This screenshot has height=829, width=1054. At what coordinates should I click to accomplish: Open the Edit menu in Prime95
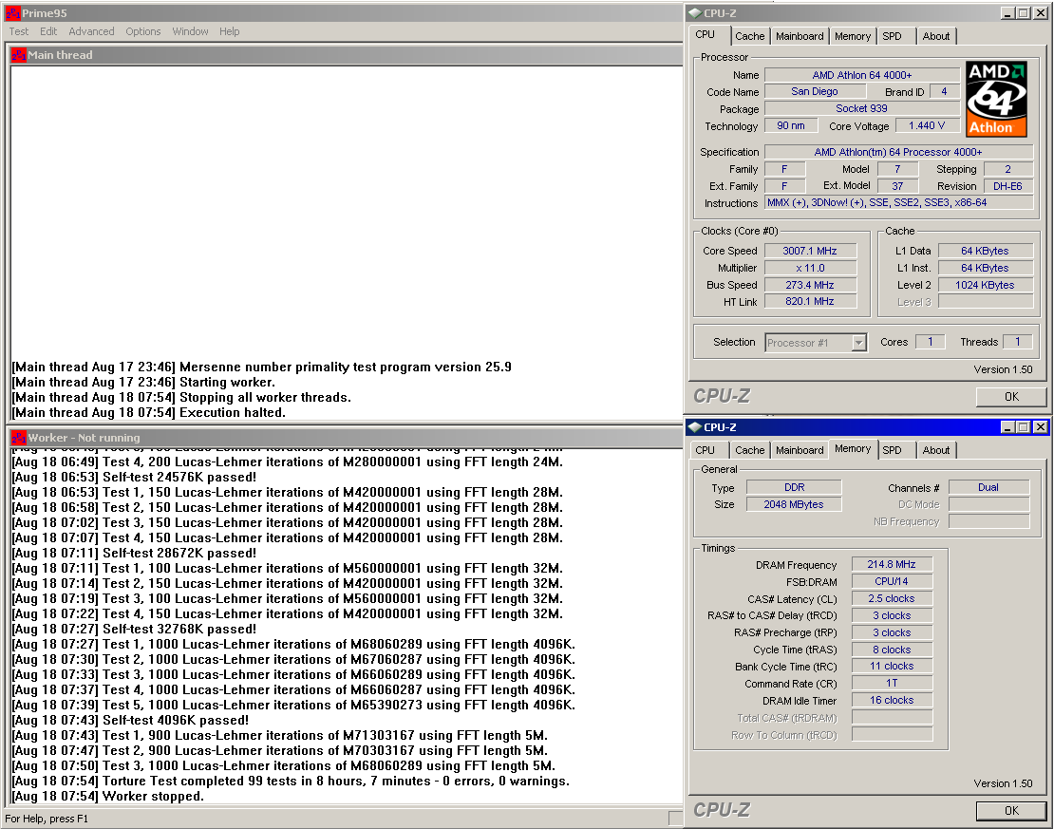pos(48,31)
